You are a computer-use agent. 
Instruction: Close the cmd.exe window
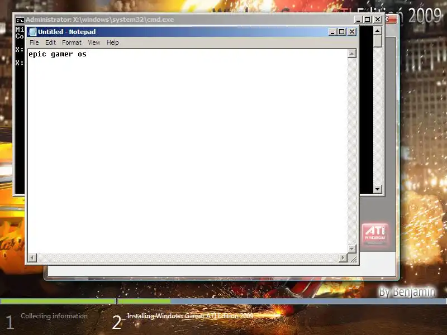coord(378,20)
